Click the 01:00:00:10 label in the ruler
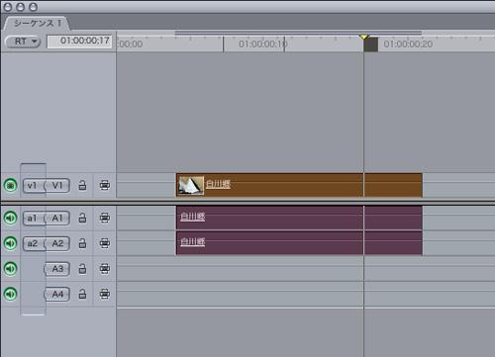 point(263,45)
